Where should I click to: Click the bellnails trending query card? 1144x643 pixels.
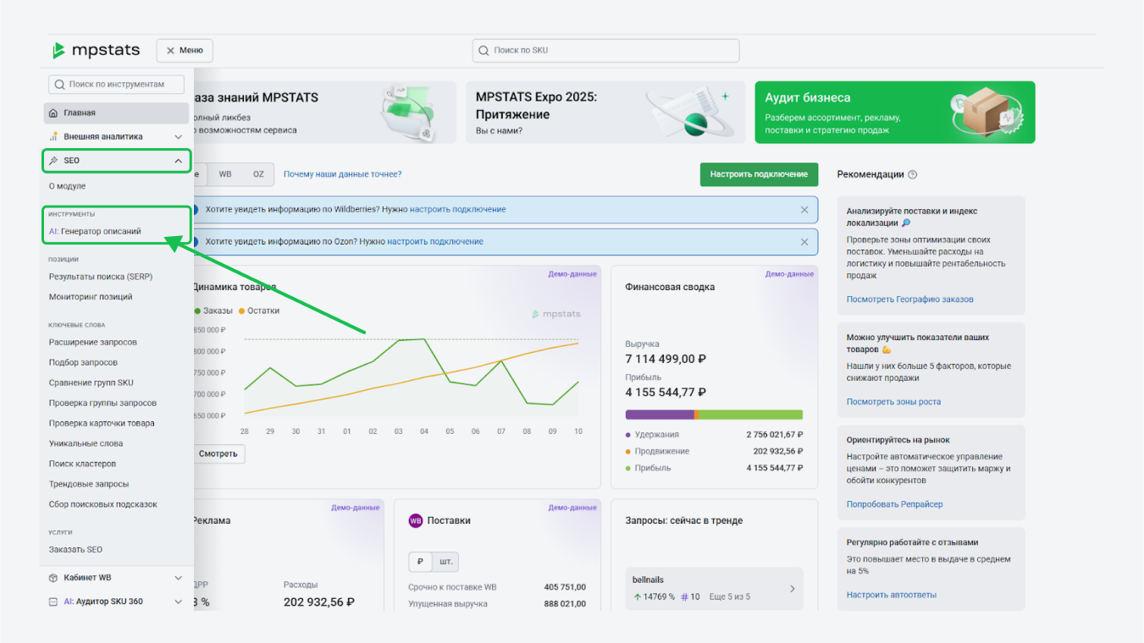click(x=714, y=588)
